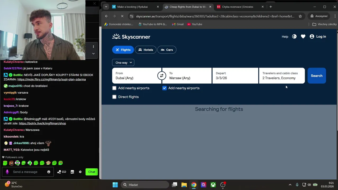The image size is (338, 190).
Task: Open the Depart date picker 3/3/26
Action: 235,76
